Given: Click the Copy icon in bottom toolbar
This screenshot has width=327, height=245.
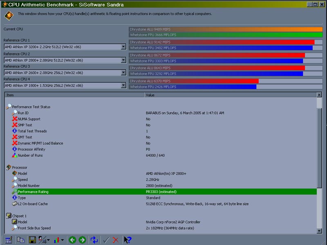Looking at the screenshot, I should (20, 240).
